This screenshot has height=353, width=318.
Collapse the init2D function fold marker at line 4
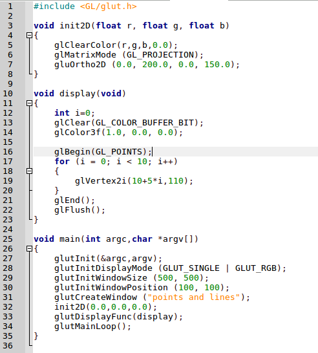tap(30, 36)
